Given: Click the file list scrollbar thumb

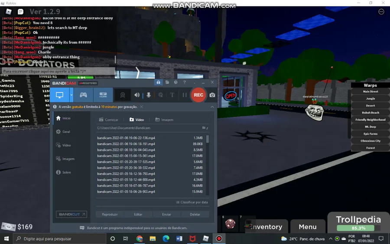Looking at the screenshot, I should (208, 139).
